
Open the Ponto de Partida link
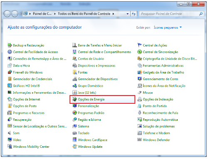tap(155, 106)
